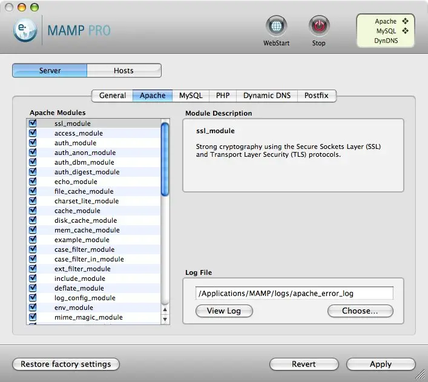Image resolution: width=428 pixels, height=382 pixels.
Task: Click the MySQL status indicator icon
Action: 406,31
